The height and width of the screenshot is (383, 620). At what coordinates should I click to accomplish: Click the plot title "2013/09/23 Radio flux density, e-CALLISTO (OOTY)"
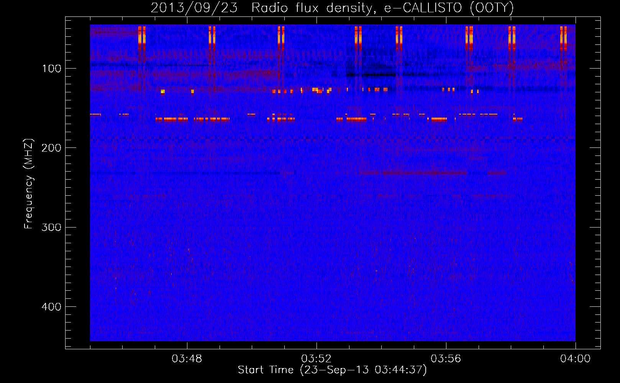click(332, 8)
